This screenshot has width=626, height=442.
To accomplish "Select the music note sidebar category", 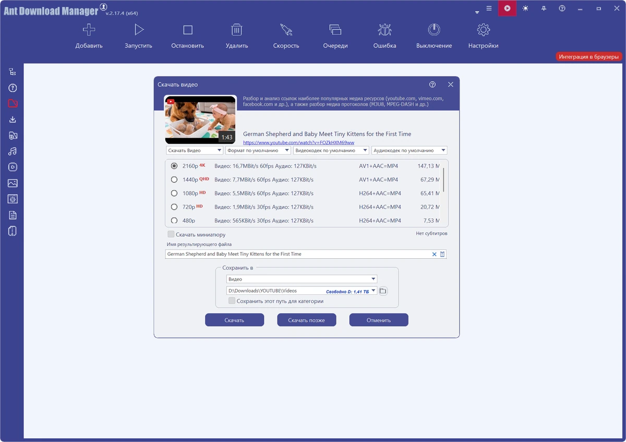I will point(13,151).
